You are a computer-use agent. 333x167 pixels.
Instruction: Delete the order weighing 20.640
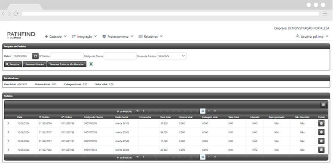click(321, 150)
